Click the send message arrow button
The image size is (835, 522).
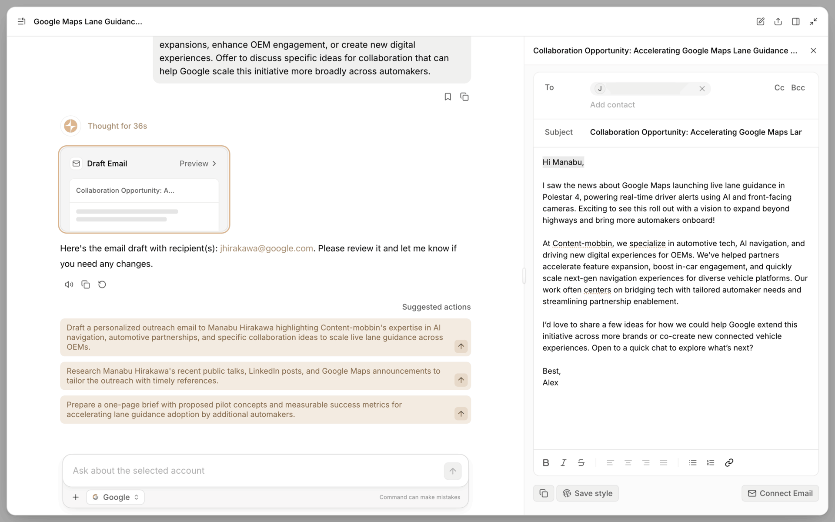453,471
